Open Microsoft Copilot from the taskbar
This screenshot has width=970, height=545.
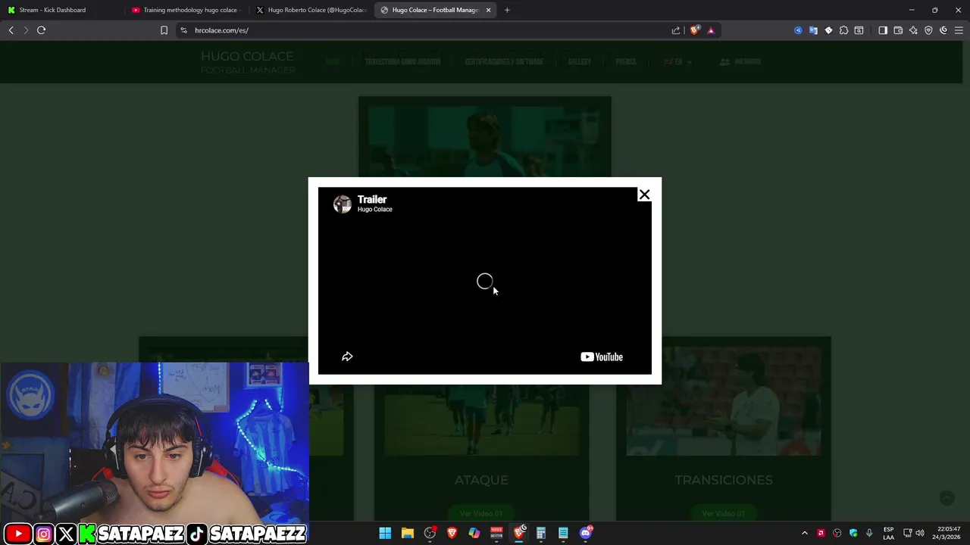[474, 533]
